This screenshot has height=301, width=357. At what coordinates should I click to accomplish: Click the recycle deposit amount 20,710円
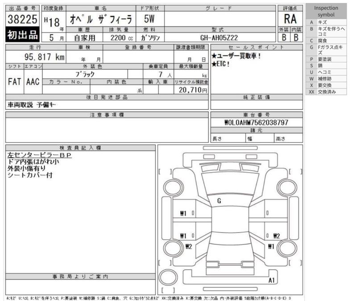click(191, 90)
